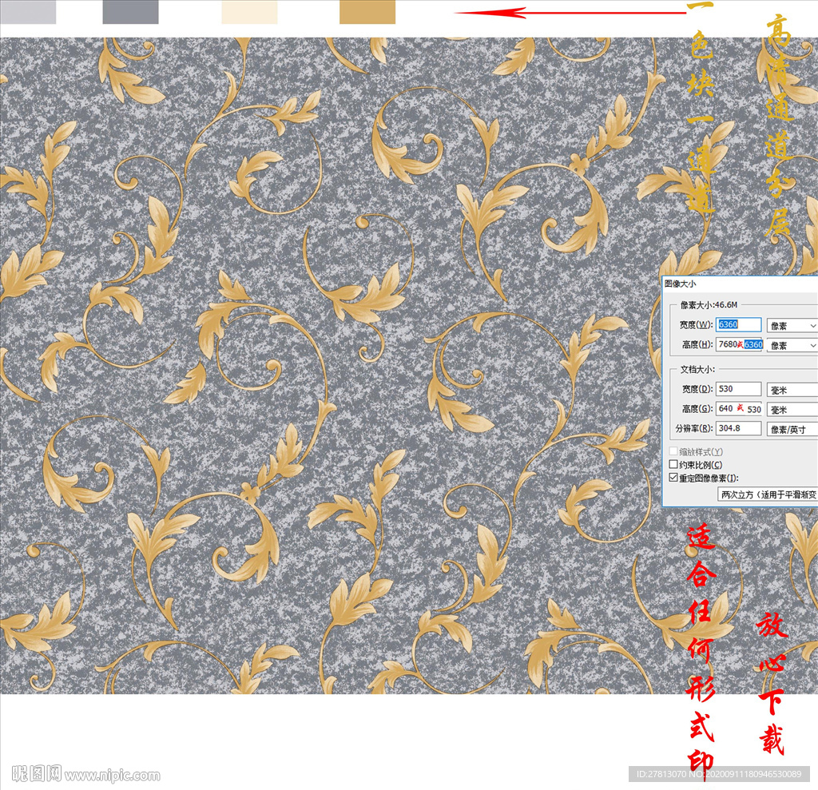Viewport: 818px width, 790px height.
Task: Click the dark gray color swatch
Action: (x=130, y=11)
